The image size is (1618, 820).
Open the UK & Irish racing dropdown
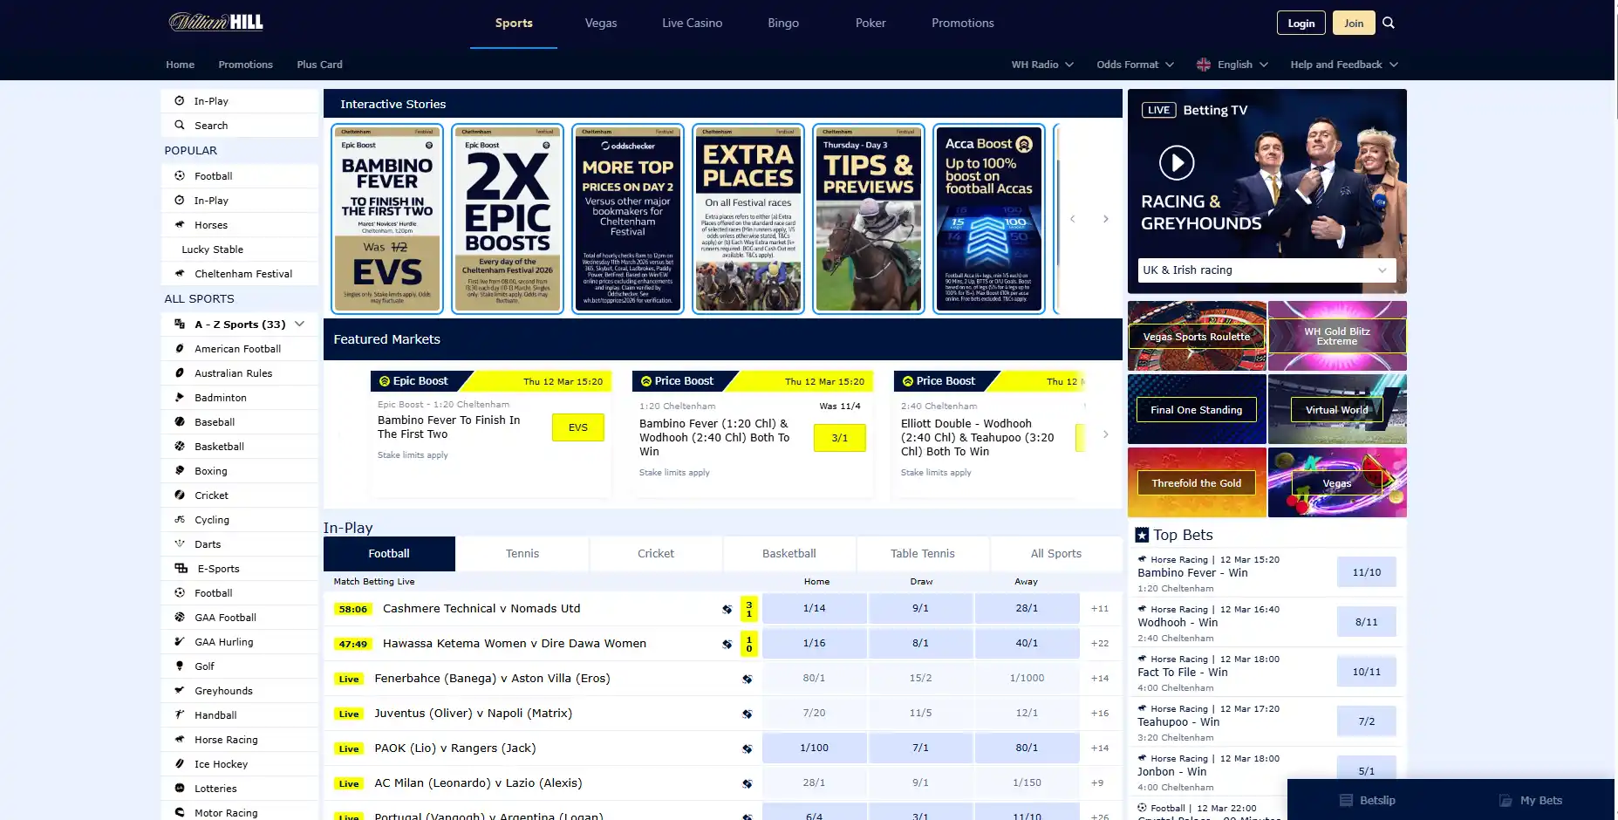click(1266, 270)
